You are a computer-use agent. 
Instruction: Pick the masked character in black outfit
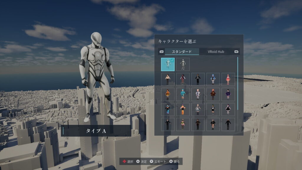point(198,79)
